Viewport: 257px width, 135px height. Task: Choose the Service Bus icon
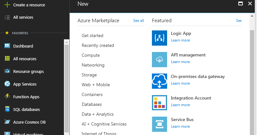pyautogui.click(x=159, y=124)
